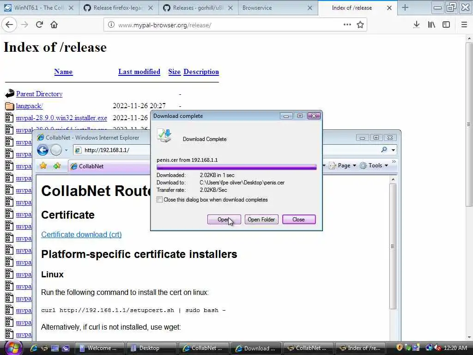Go to Firefox home page icon
Viewport: 473px width, 355px height.
[54, 25]
